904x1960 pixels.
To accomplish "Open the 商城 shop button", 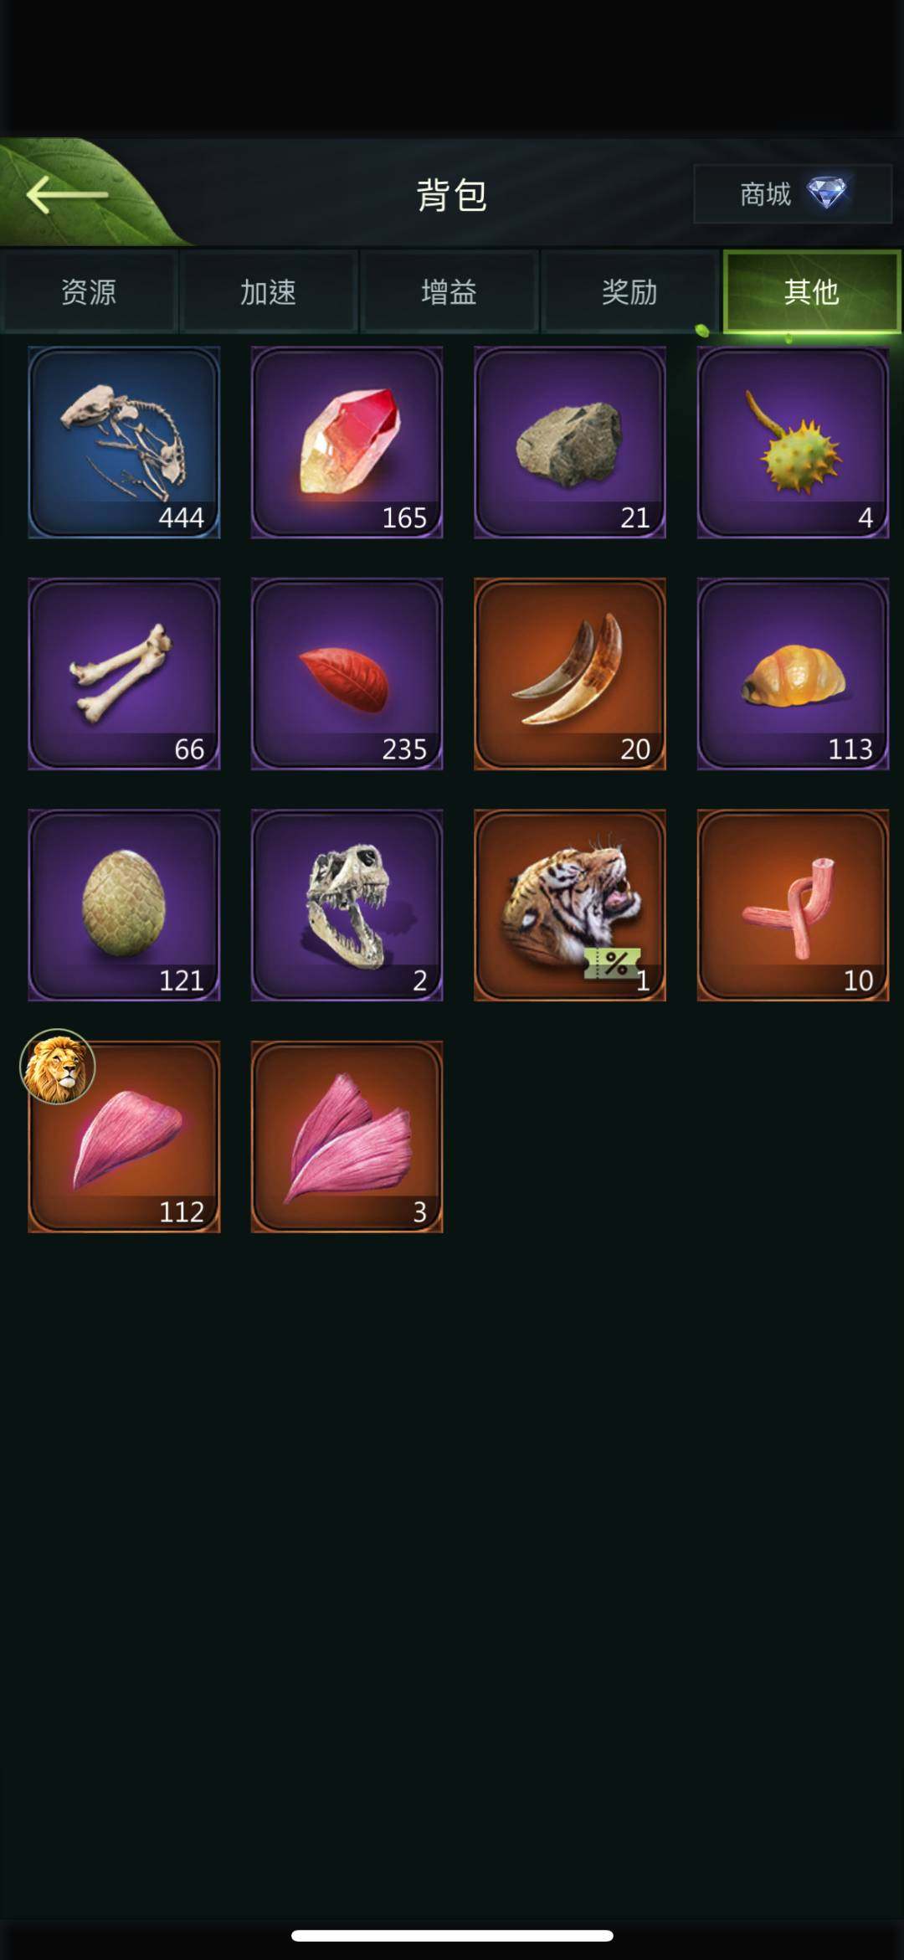I will click(792, 194).
